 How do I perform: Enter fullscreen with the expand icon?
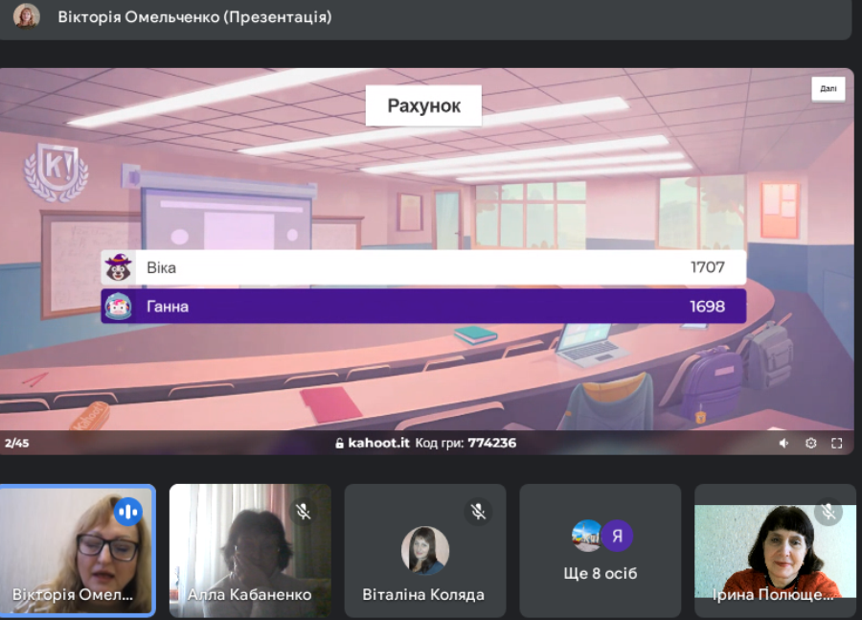(x=836, y=443)
